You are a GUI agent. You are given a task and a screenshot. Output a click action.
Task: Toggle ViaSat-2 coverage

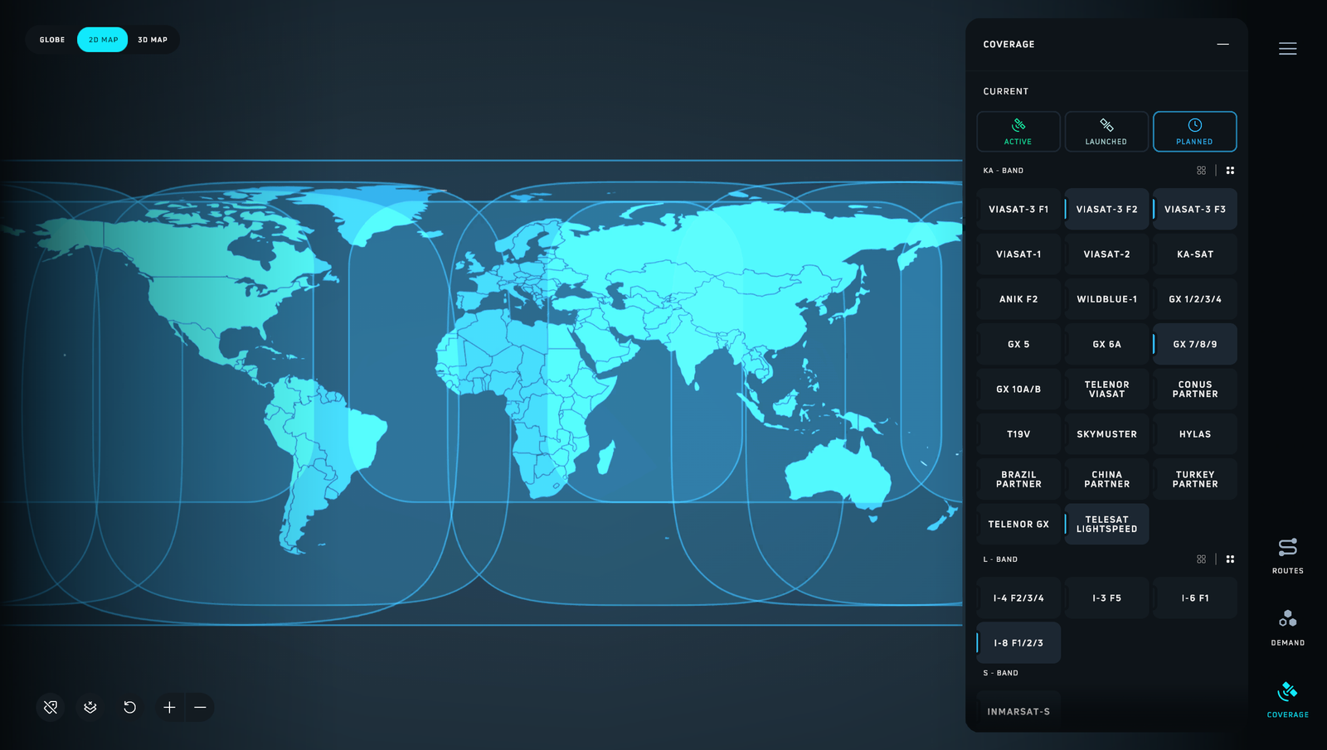tap(1106, 254)
